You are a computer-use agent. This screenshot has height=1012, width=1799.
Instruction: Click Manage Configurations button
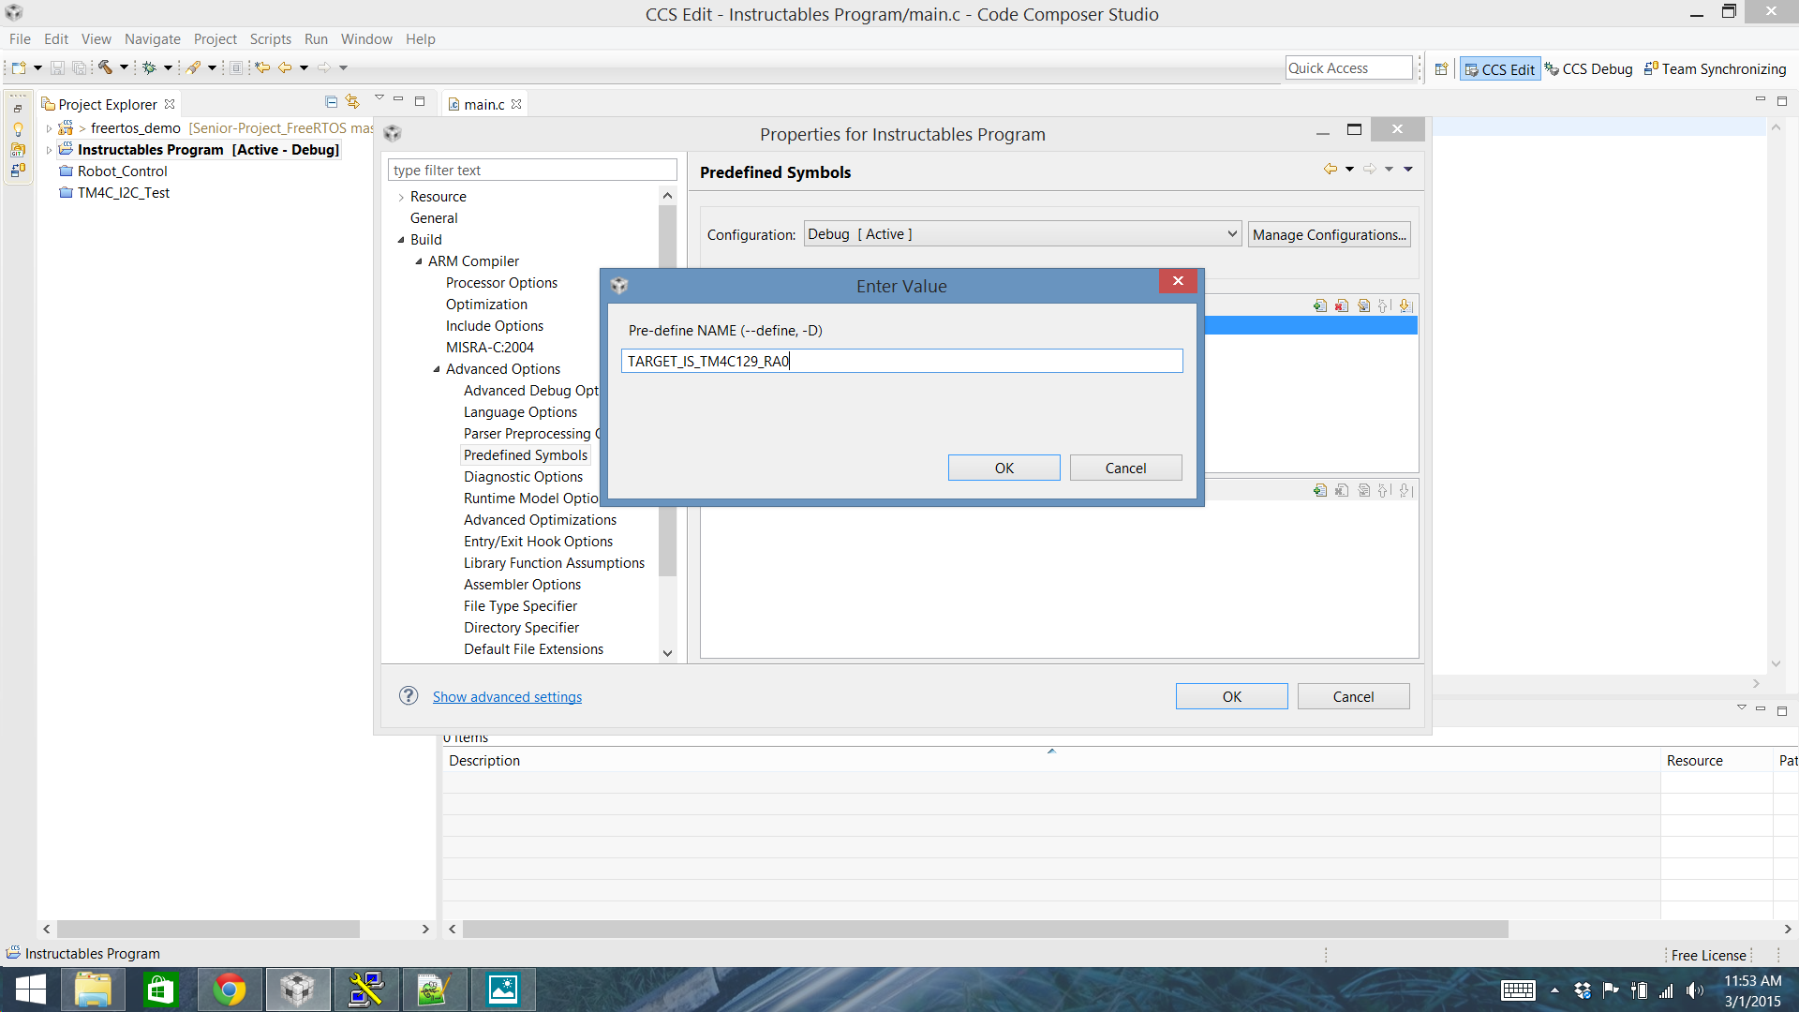point(1329,234)
